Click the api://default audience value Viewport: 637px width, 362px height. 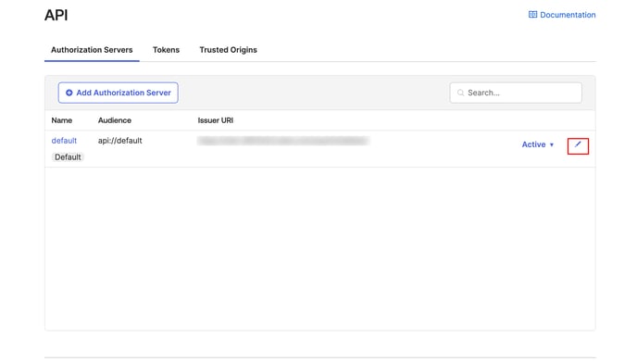(119, 141)
